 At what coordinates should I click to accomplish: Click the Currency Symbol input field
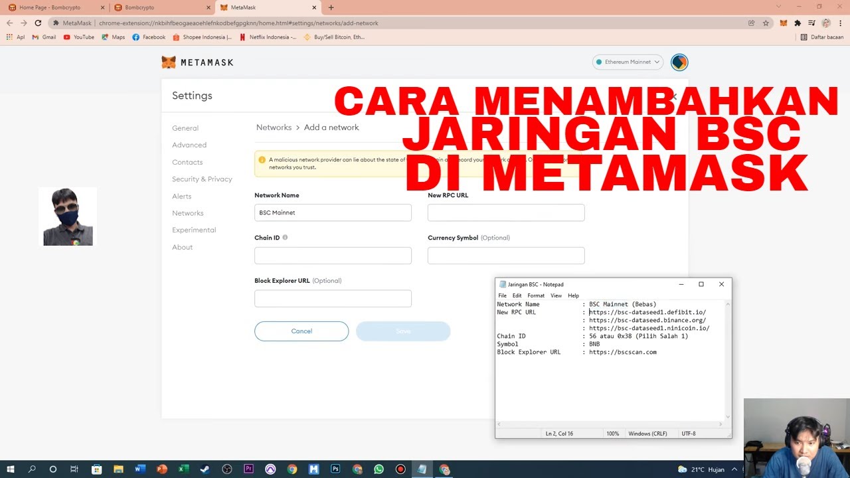(x=506, y=256)
